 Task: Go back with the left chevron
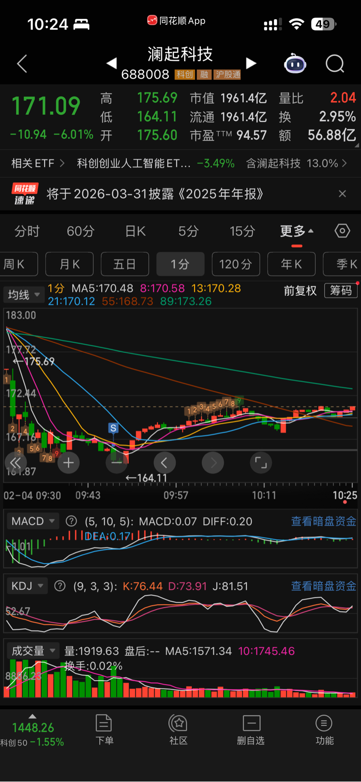tap(22, 63)
